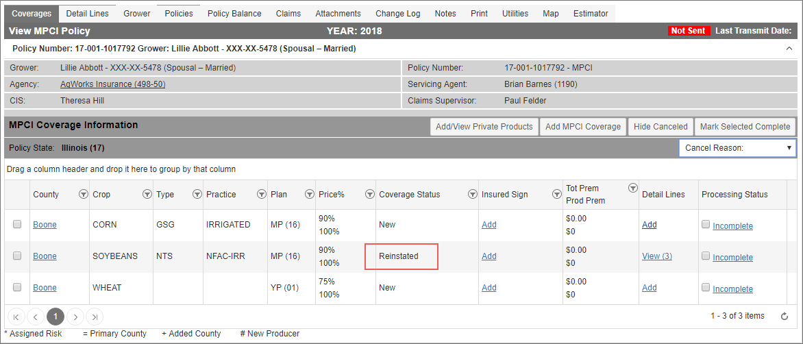Open the Claims tab

pos(288,13)
